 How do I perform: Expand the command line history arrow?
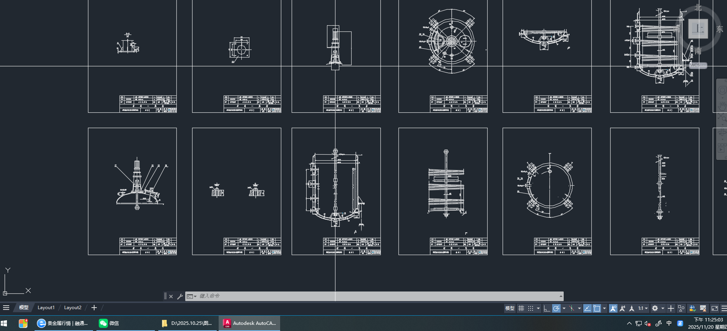coord(561,296)
